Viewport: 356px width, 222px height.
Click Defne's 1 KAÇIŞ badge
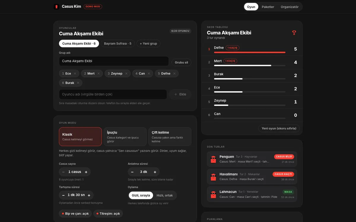(232, 48)
